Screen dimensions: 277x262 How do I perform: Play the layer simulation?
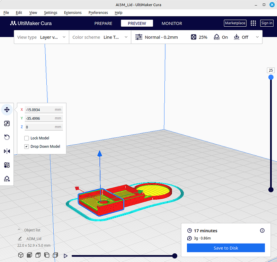coord(65,256)
